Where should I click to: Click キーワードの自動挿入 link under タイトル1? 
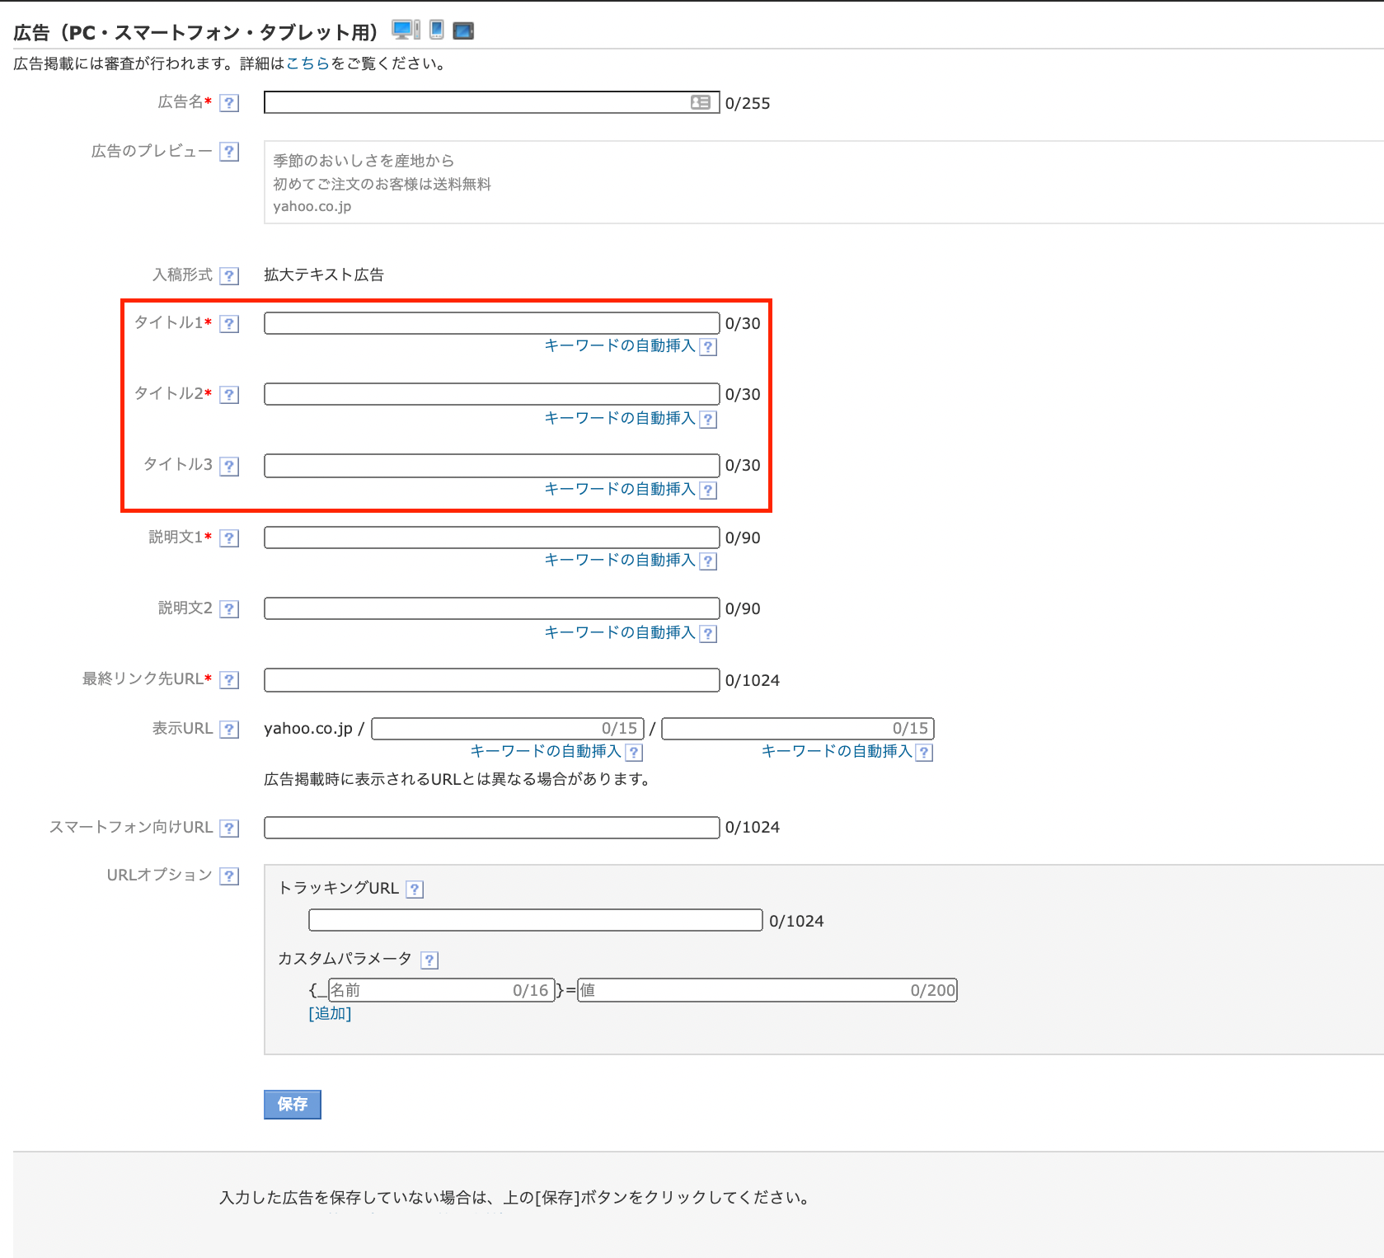[x=620, y=345]
